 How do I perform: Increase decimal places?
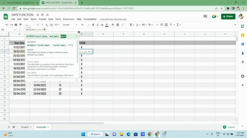pyautogui.click(x=51, y=25)
